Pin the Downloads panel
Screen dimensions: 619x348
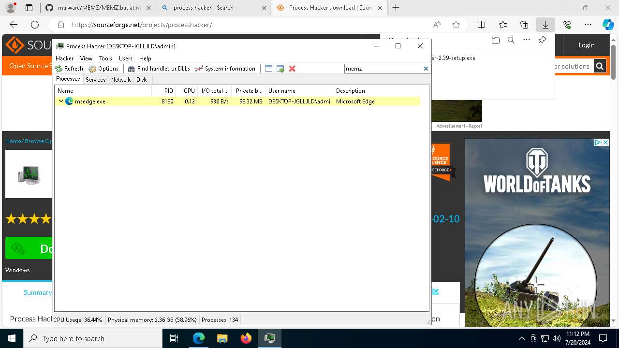coord(542,40)
